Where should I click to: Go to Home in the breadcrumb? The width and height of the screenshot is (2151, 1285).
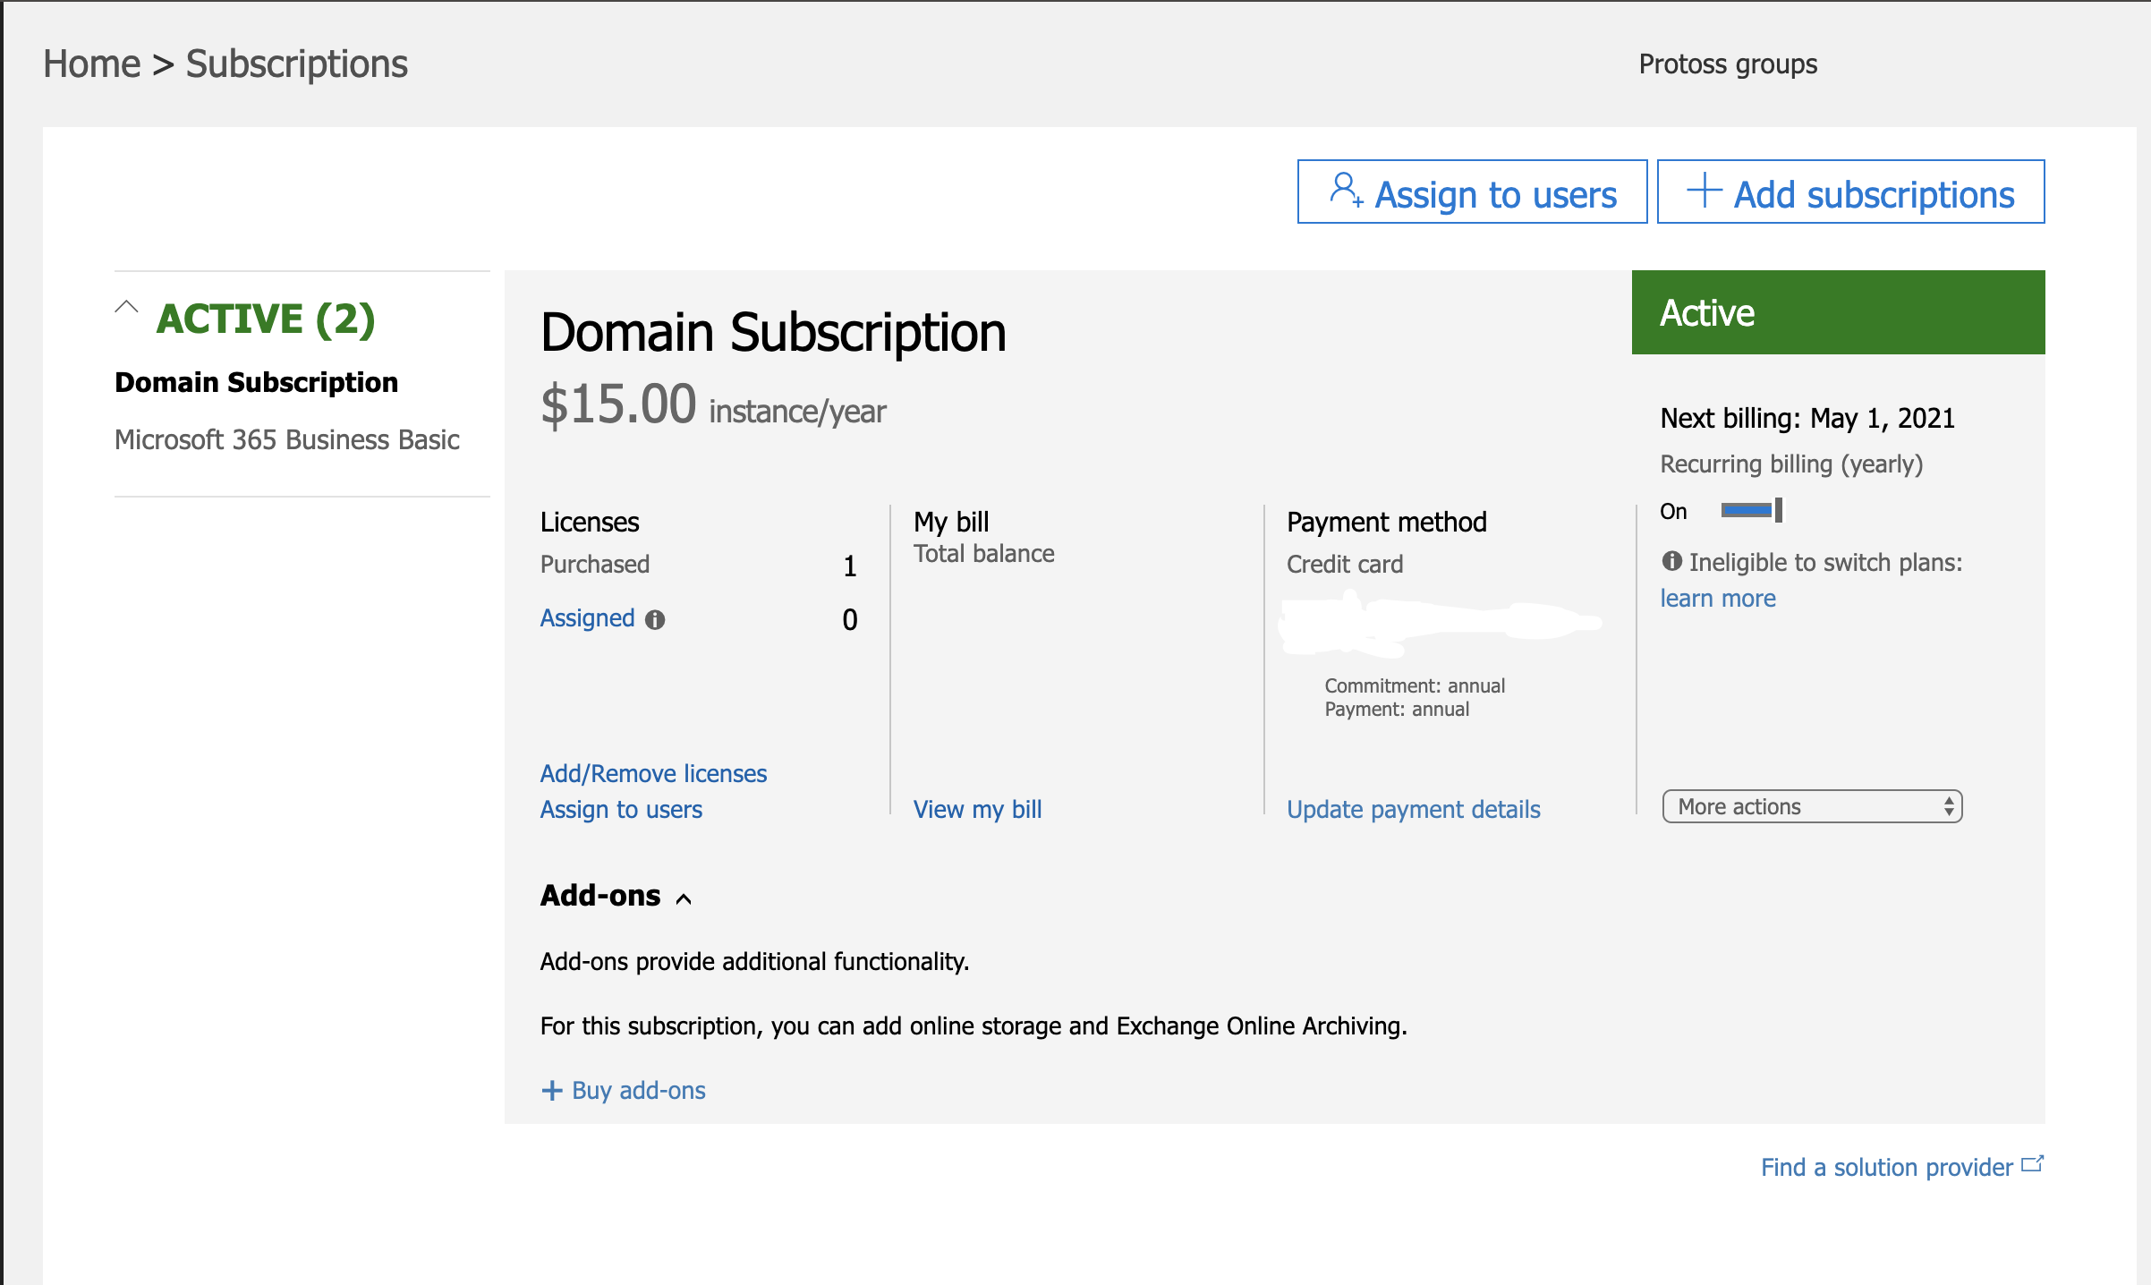point(91,64)
